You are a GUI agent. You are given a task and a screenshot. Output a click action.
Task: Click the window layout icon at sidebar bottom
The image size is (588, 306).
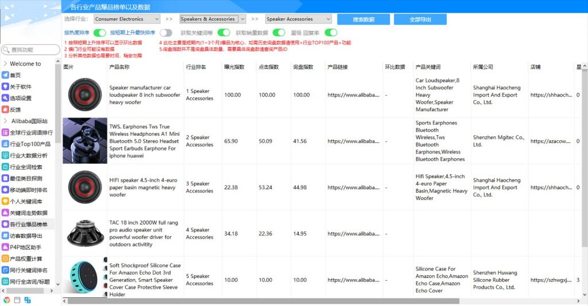17,300
